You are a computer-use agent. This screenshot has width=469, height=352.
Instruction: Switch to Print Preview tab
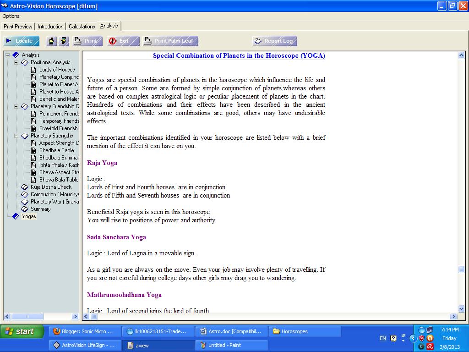tap(18, 27)
